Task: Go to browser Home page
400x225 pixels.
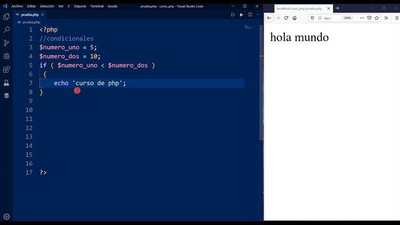Action: (294, 18)
